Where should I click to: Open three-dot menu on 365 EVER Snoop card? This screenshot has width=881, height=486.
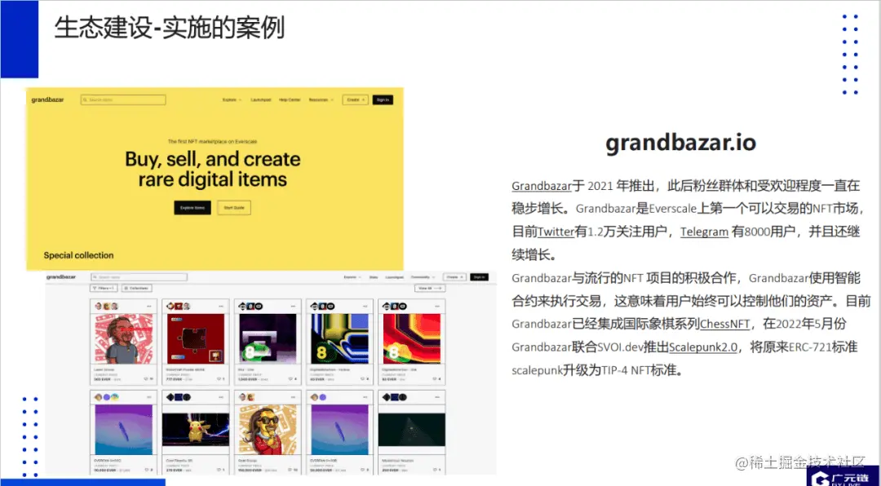tap(149, 307)
